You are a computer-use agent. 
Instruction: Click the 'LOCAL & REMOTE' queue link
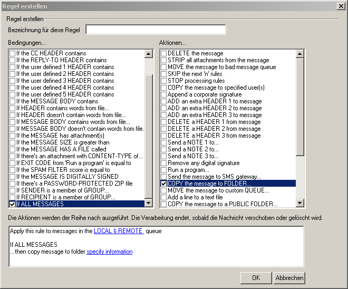[x=118, y=231]
